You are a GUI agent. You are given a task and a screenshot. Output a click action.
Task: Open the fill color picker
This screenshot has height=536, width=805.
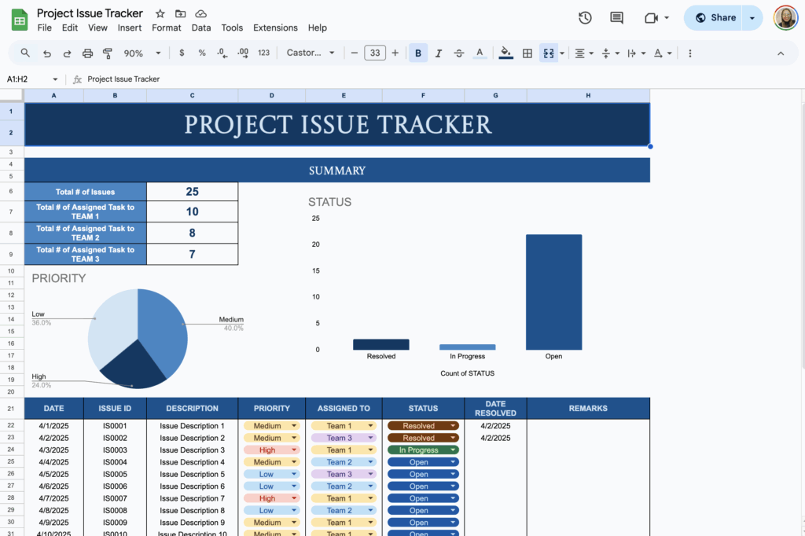[505, 53]
